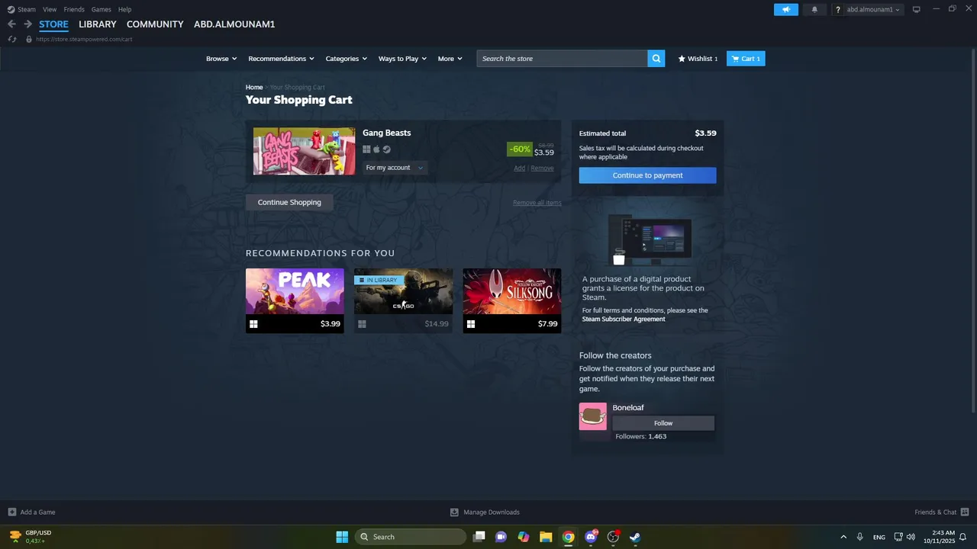
Task: Click Remove link for Gang Beasts
Action: point(542,168)
